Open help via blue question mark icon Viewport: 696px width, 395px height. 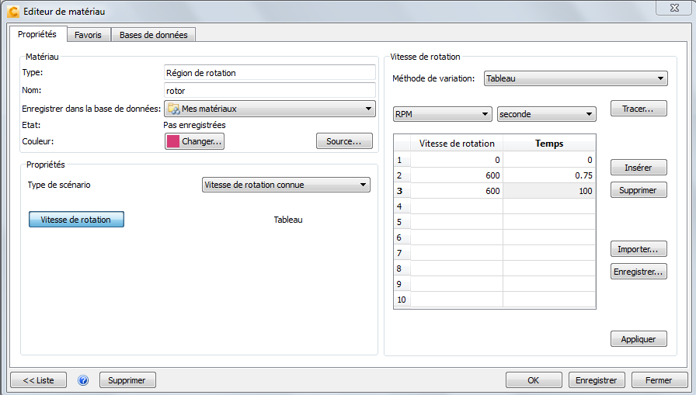click(83, 380)
